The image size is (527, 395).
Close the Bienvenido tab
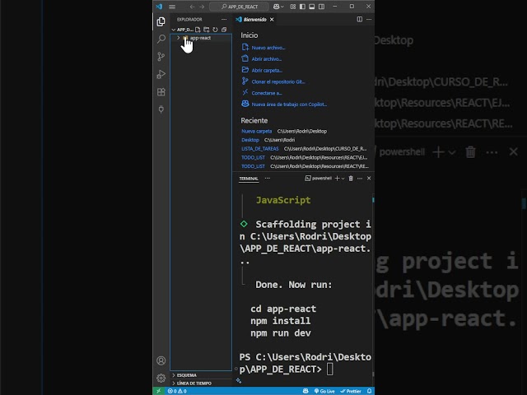(272, 20)
